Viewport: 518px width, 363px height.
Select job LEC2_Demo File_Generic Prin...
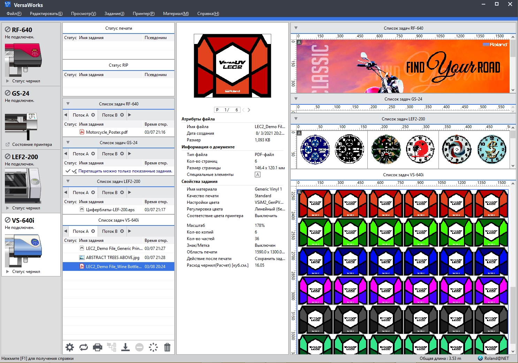[119, 249]
